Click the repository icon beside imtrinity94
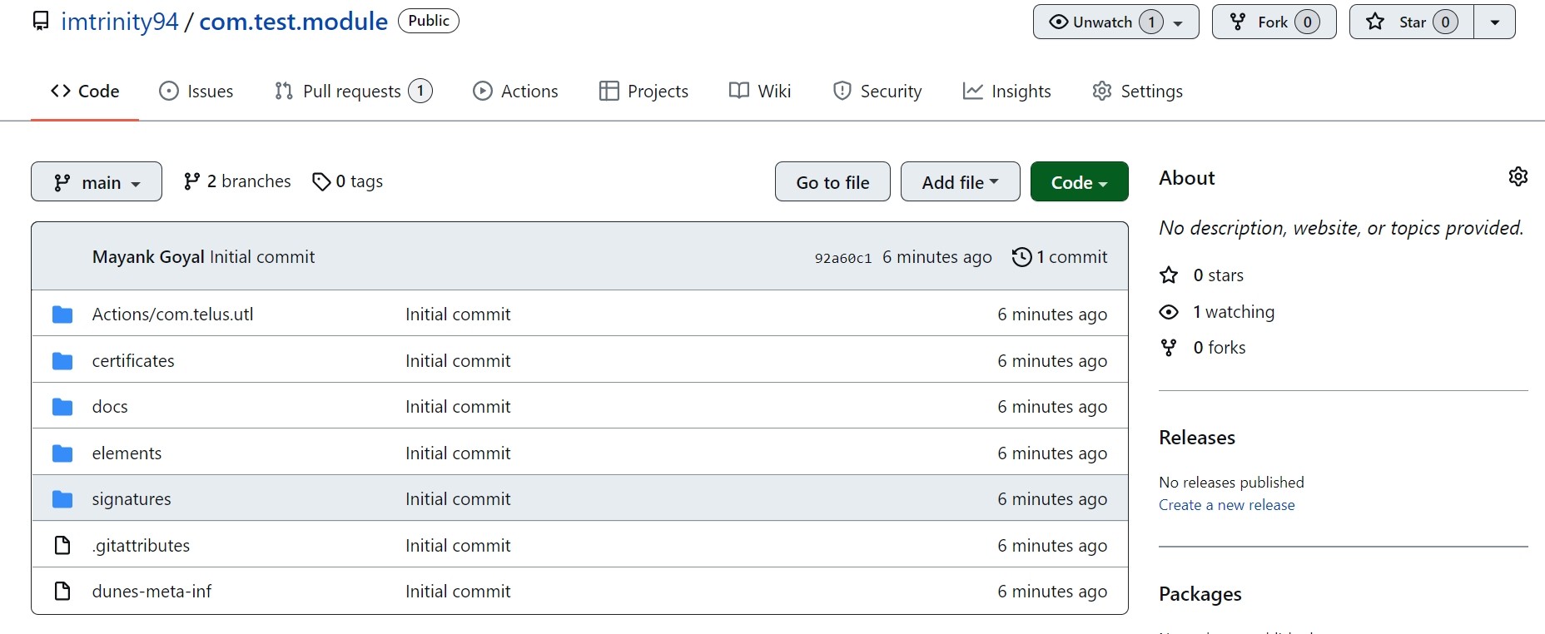The image size is (1545, 634). (41, 22)
